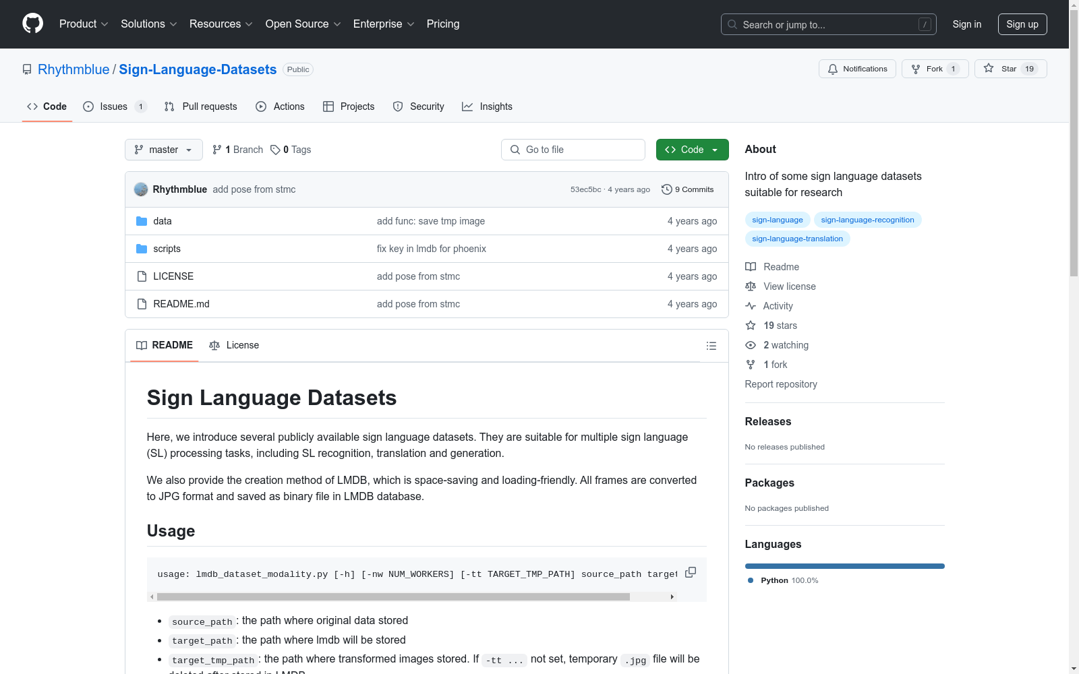The image size is (1079, 674).
Task: Open Sign-Language-Datasets repository link
Action: point(198,69)
